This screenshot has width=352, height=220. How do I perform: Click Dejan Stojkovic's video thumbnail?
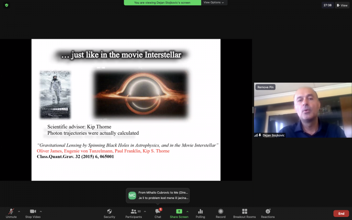click(x=303, y=110)
